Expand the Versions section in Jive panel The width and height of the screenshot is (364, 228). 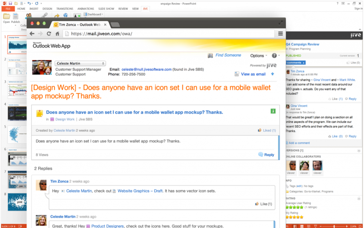tap(358, 151)
